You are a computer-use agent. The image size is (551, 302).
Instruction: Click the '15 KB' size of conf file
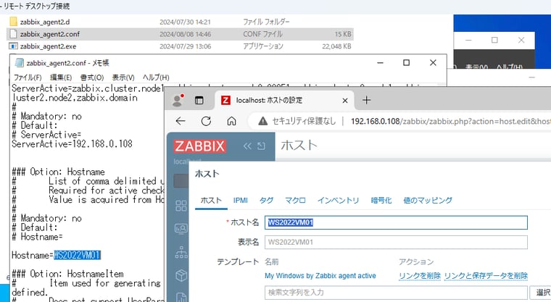click(343, 35)
